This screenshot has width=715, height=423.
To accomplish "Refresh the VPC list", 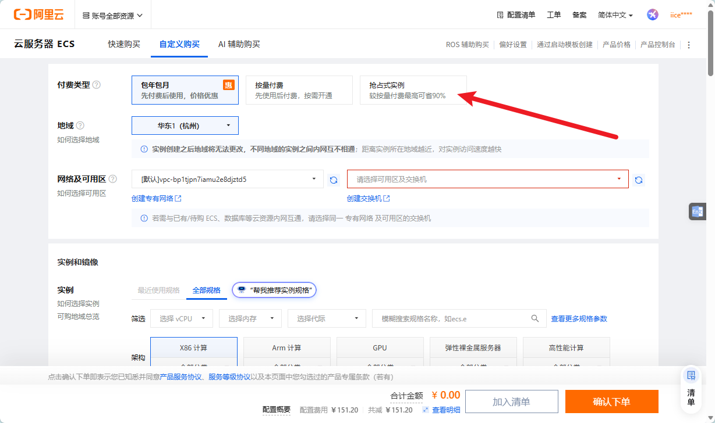I will [334, 180].
